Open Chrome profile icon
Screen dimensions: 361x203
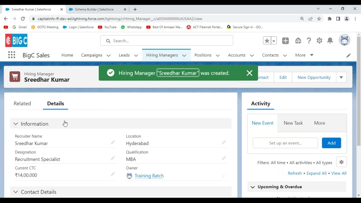click(347, 19)
